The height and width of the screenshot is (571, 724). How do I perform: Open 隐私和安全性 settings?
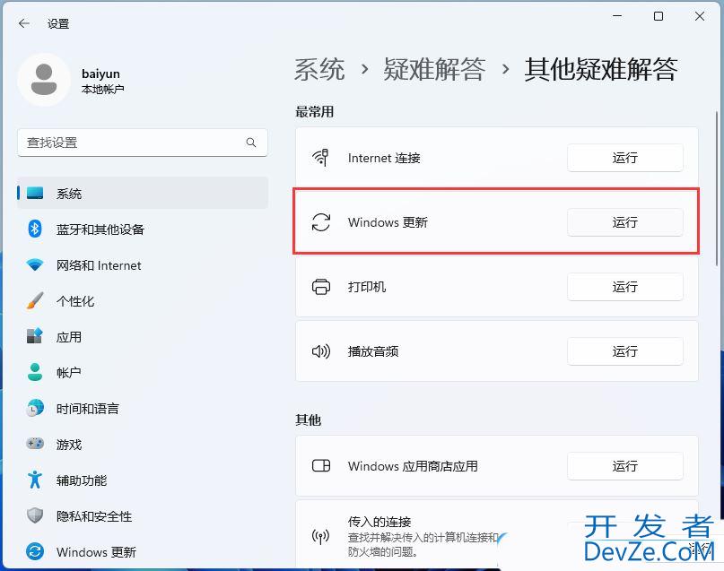point(143,515)
